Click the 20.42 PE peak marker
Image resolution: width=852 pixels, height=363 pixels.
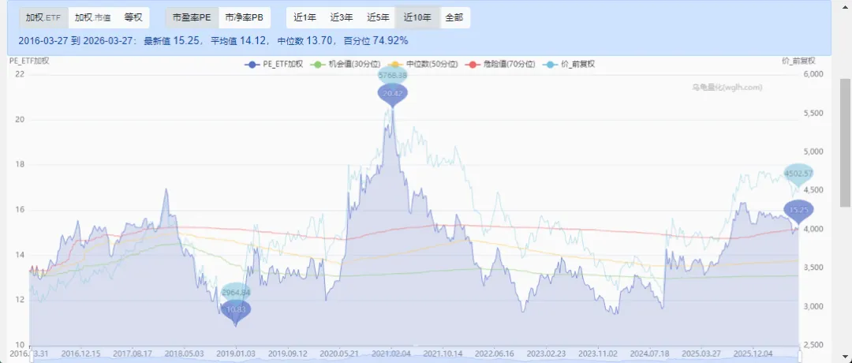click(392, 95)
